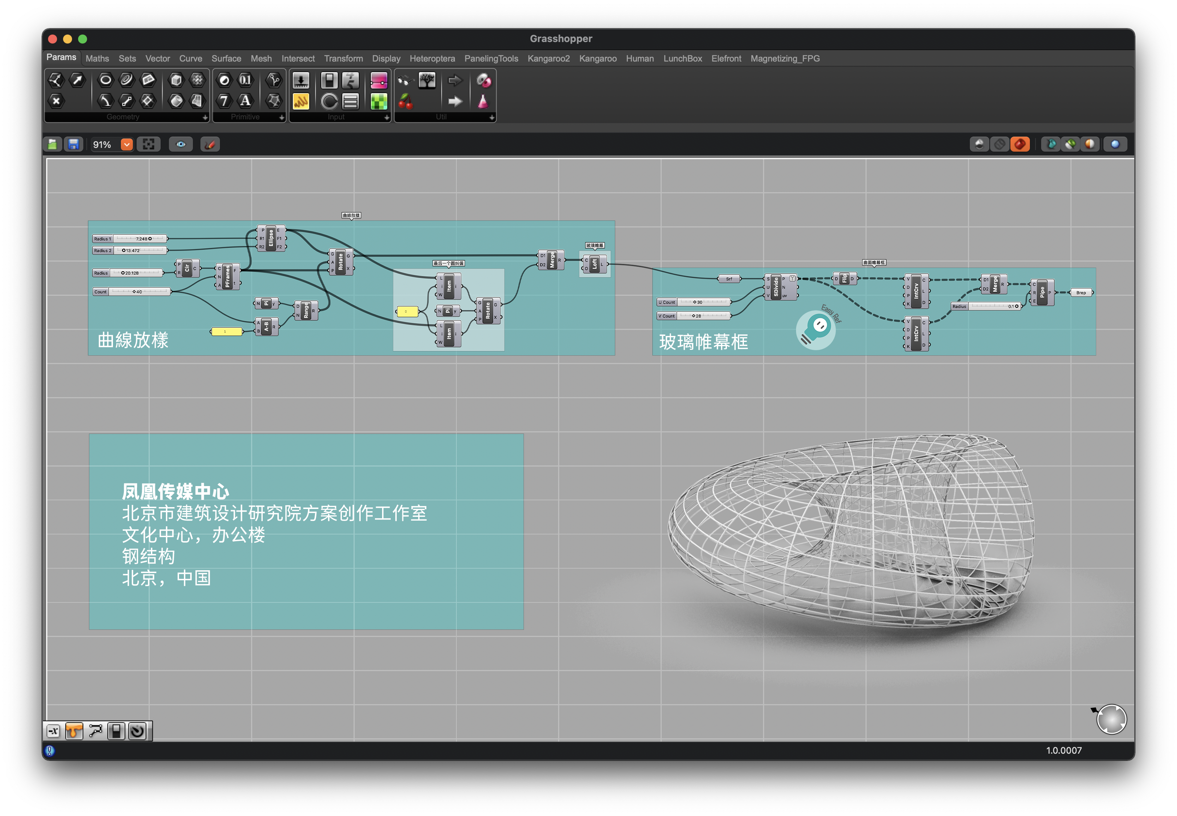The height and width of the screenshot is (816, 1177).
Task: Select the Gradient component icon
Action: 379,80
